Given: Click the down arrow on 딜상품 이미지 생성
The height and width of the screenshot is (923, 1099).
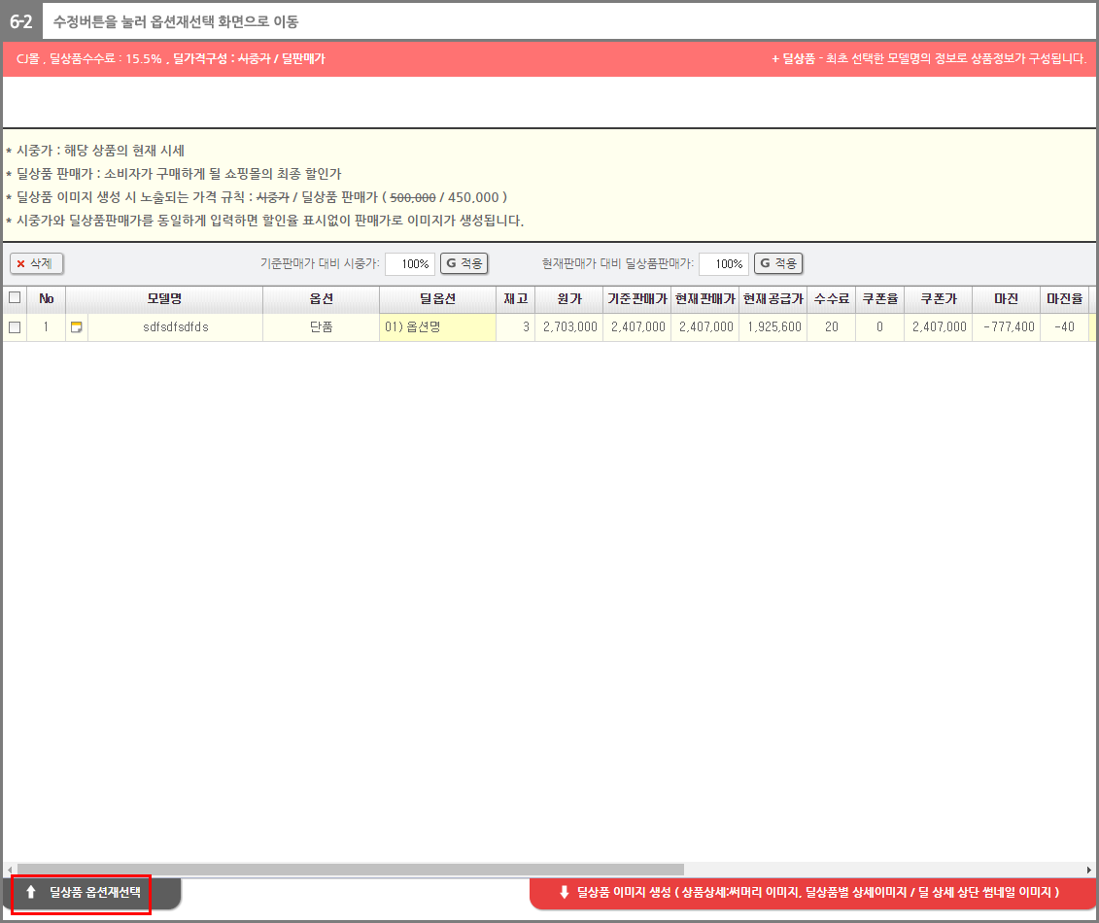Looking at the screenshot, I should pyautogui.click(x=564, y=892).
